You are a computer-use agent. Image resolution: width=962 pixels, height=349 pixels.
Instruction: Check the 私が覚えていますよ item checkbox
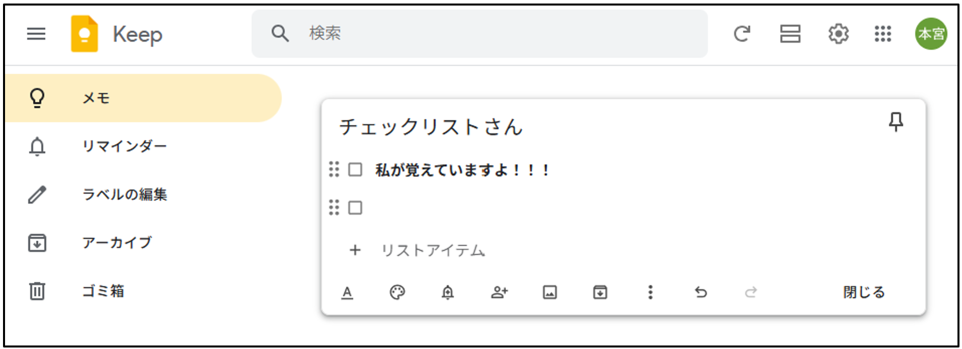[355, 169]
